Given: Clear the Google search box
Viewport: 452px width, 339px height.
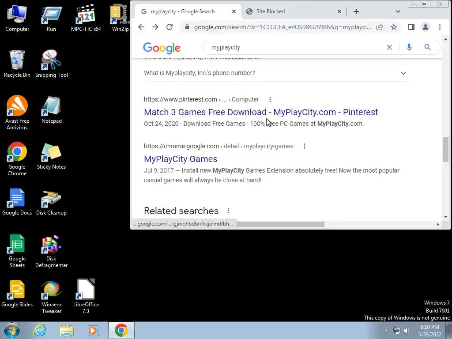Looking at the screenshot, I should [x=389, y=47].
